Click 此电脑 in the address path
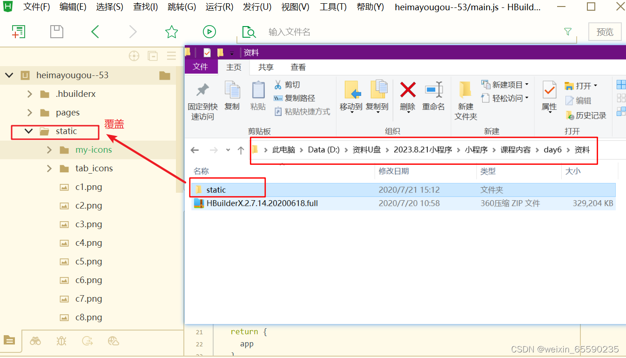Viewport: 626px width, 358px height. coord(283,150)
